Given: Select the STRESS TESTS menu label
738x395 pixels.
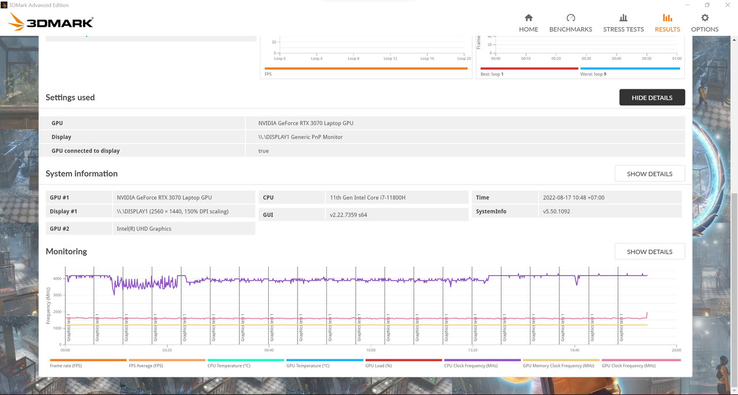Looking at the screenshot, I should 623,29.
